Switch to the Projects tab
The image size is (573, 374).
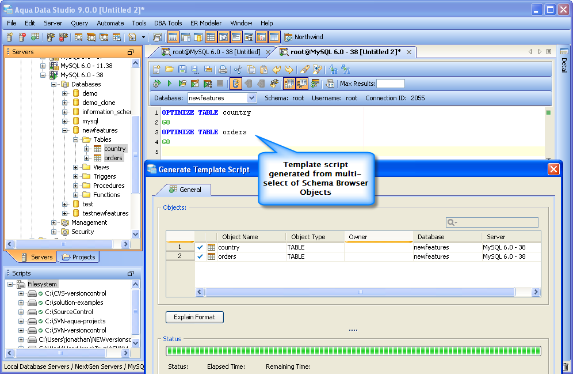click(79, 257)
